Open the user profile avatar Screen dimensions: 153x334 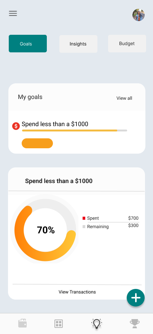tap(139, 15)
